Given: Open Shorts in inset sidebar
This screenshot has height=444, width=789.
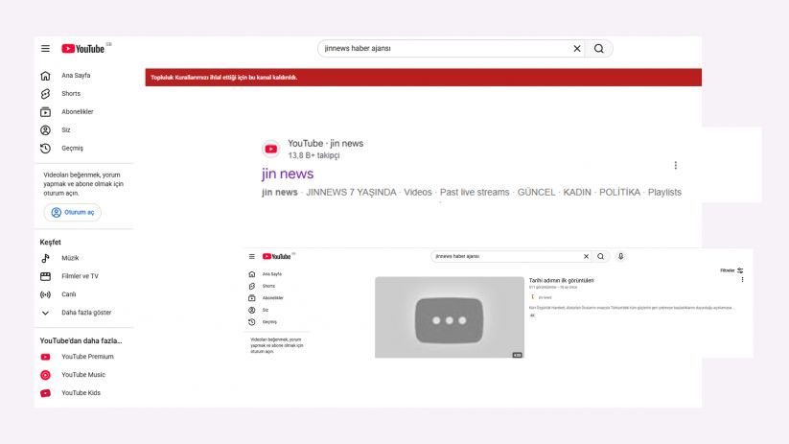Looking at the screenshot, I should click(x=268, y=286).
